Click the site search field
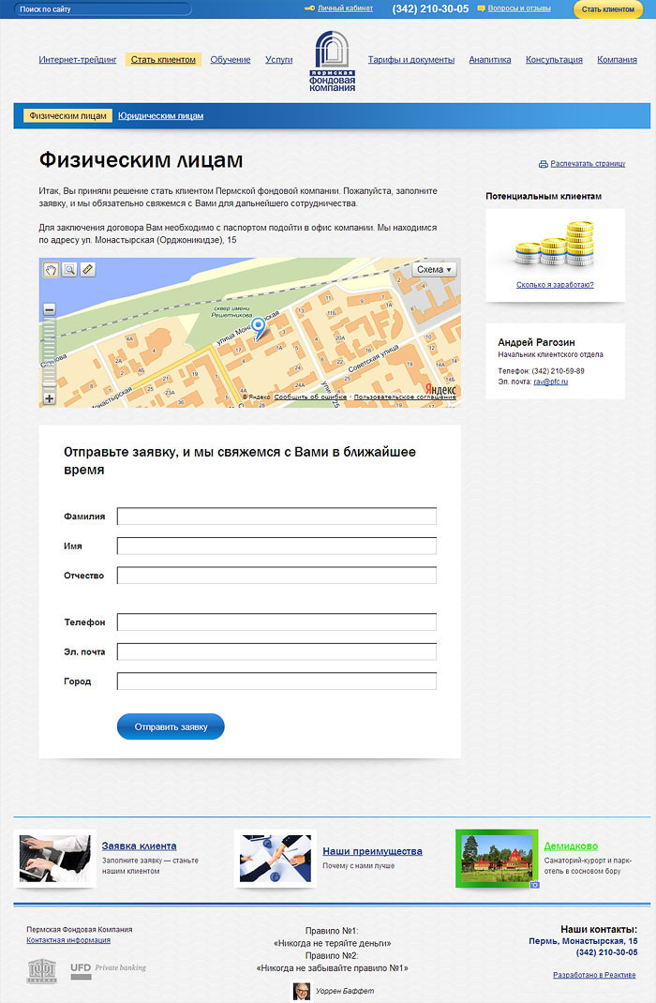 [103, 9]
